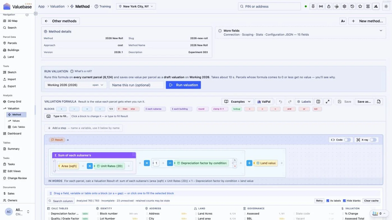Open the Examples dropdown
This screenshot has height=220, width=392.
point(238,102)
